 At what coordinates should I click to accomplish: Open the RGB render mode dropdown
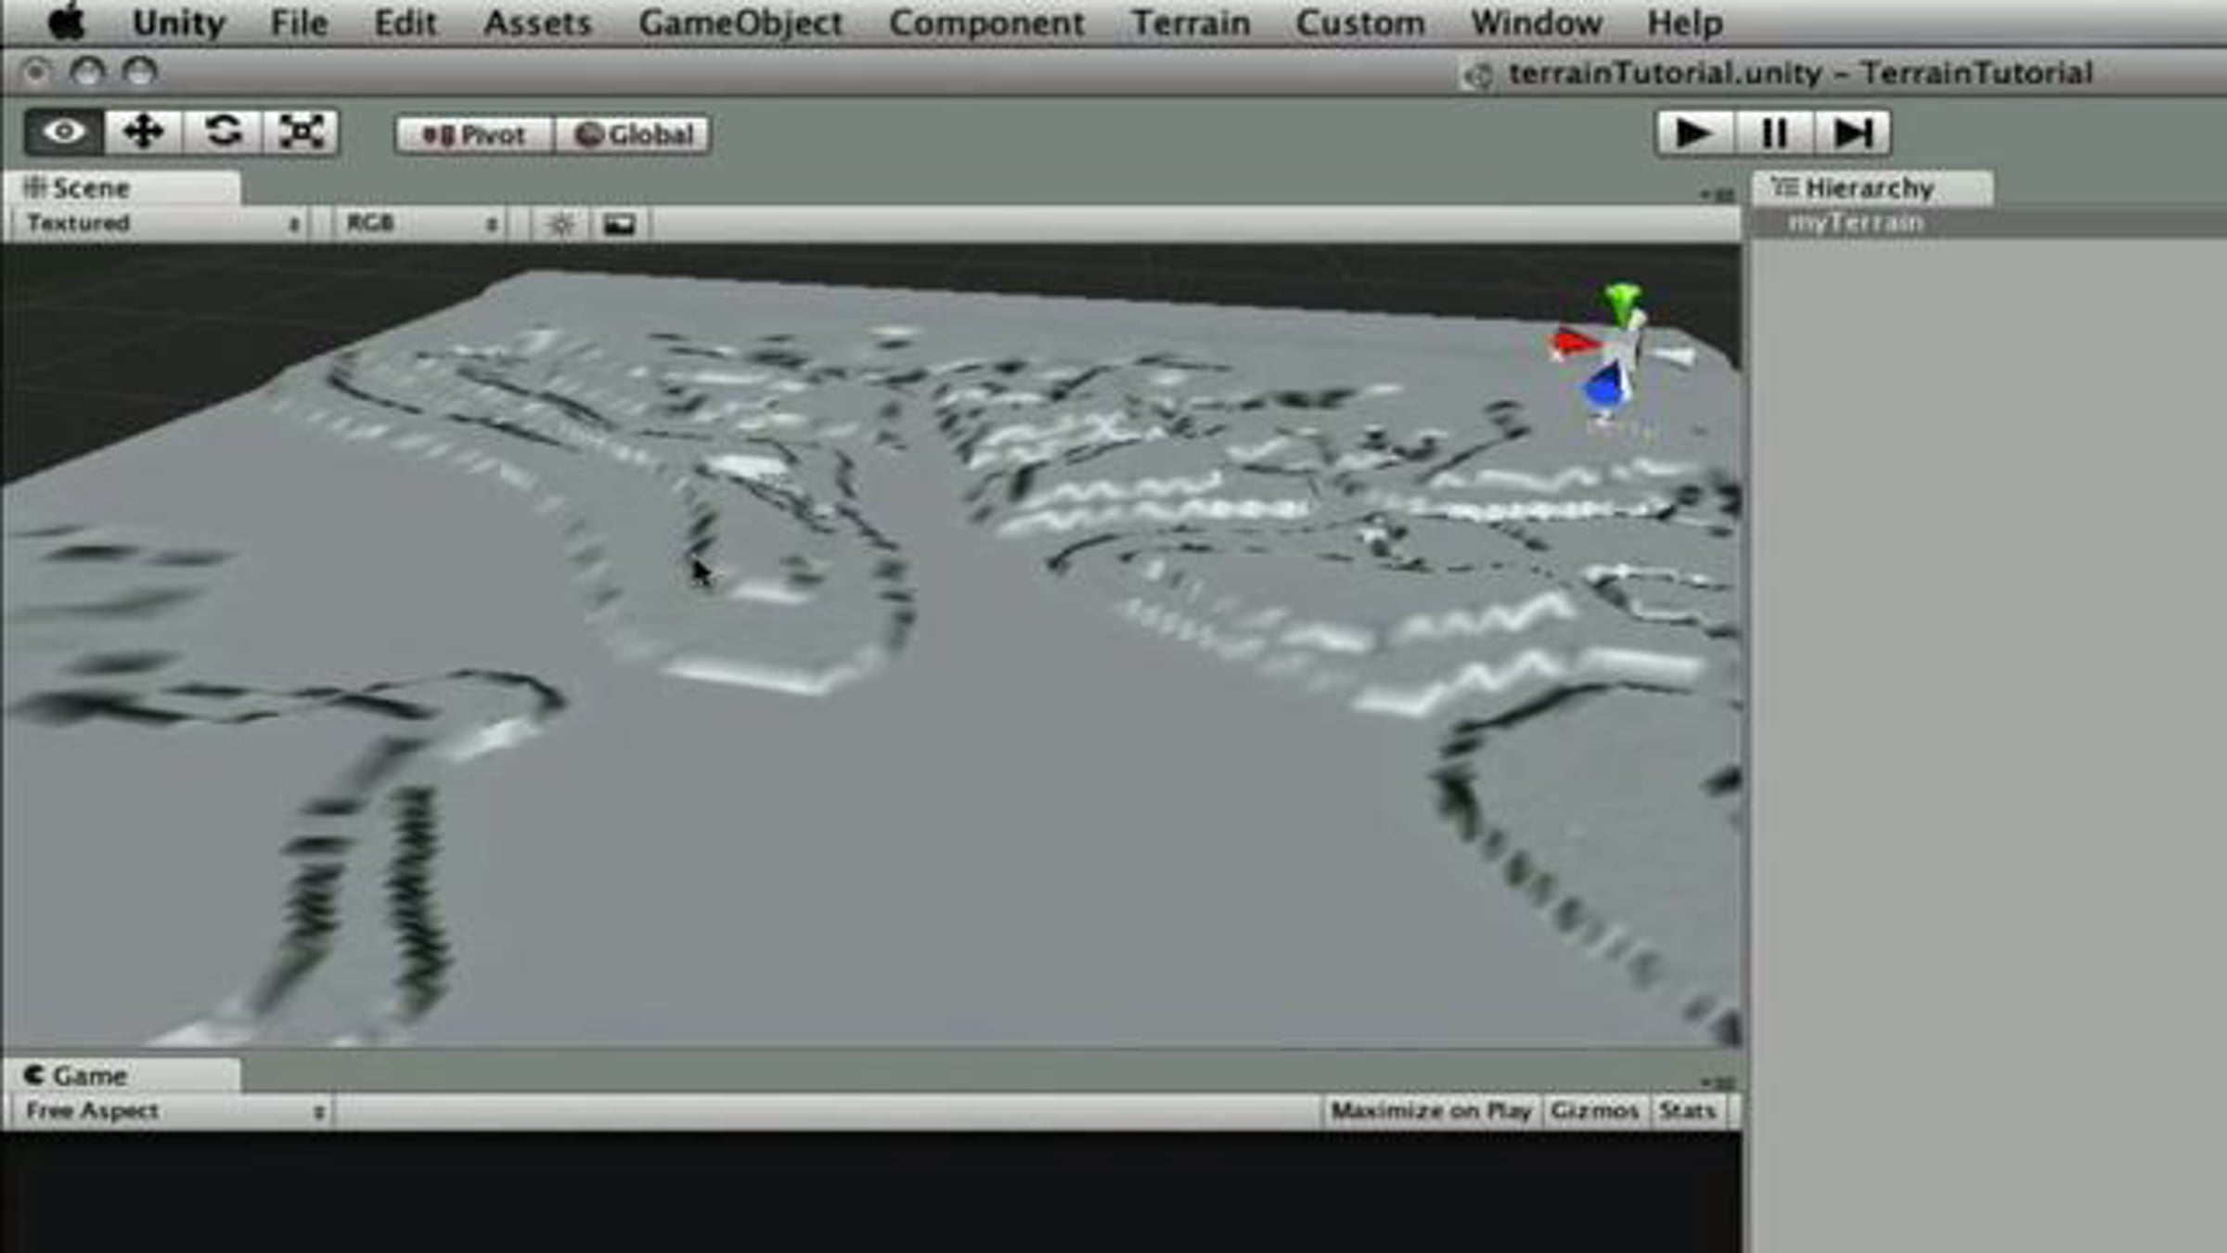(x=421, y=224)
